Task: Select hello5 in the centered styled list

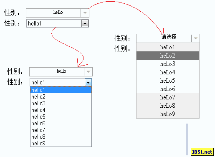Action: [x=168, y=81]
